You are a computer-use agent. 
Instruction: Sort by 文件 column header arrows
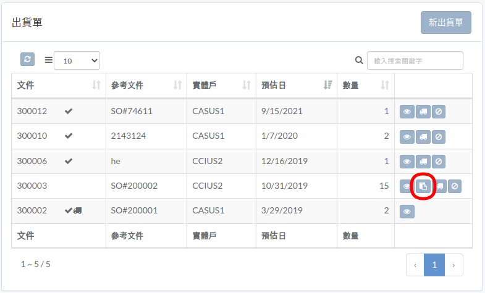coord(96,85)
